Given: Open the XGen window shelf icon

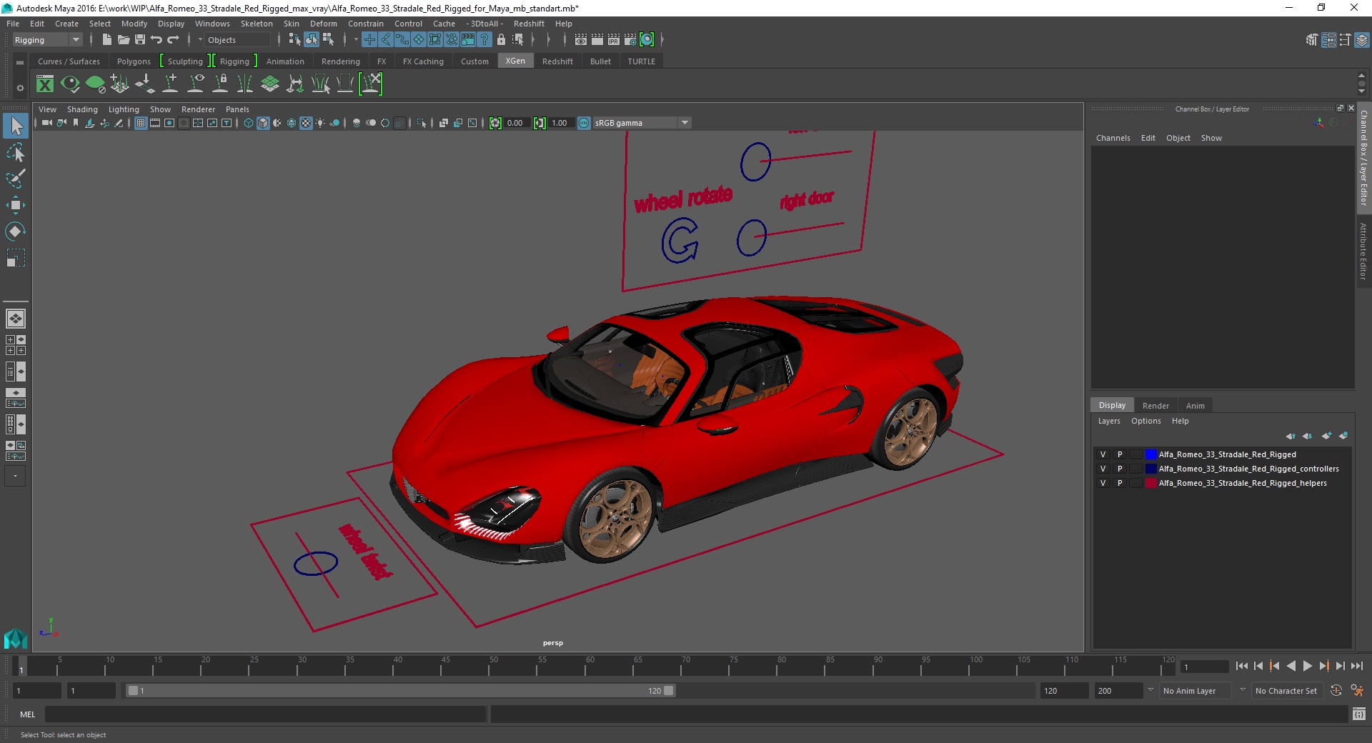Looking at the screenshot, I should 45,84.
